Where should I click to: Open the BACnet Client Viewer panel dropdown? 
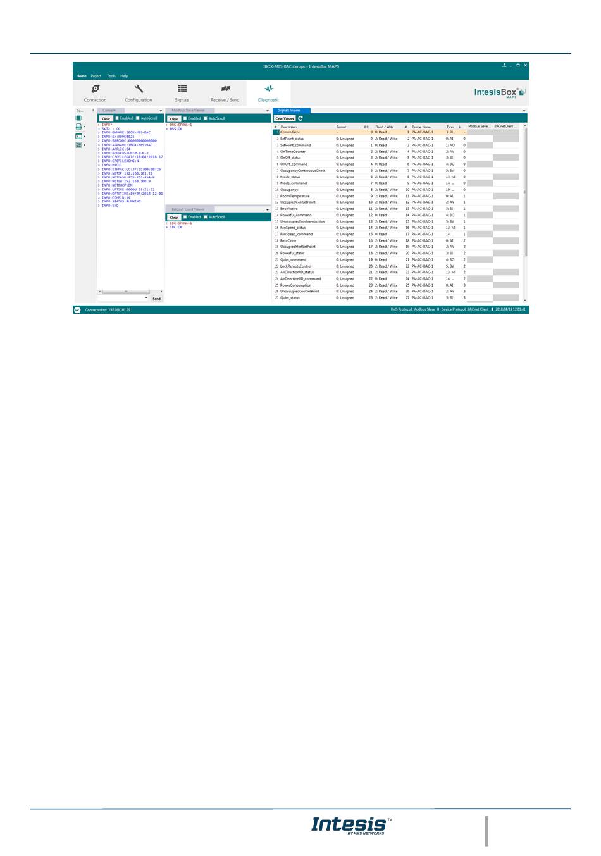coord(268,209)
